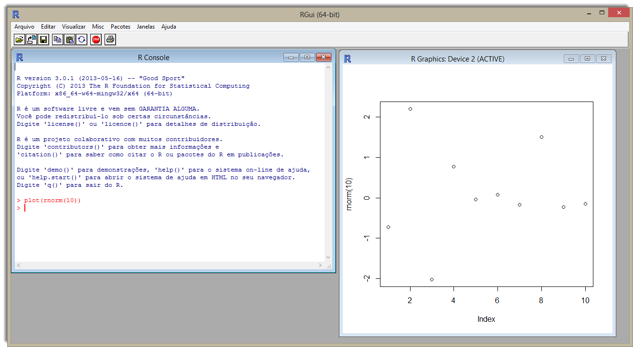Open the Visualizar menu
The height and width of the screenshot is (347, 633).
point(74,27)
